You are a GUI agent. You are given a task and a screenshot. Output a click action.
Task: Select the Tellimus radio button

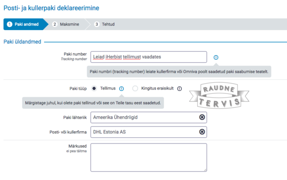coord(94,89)
